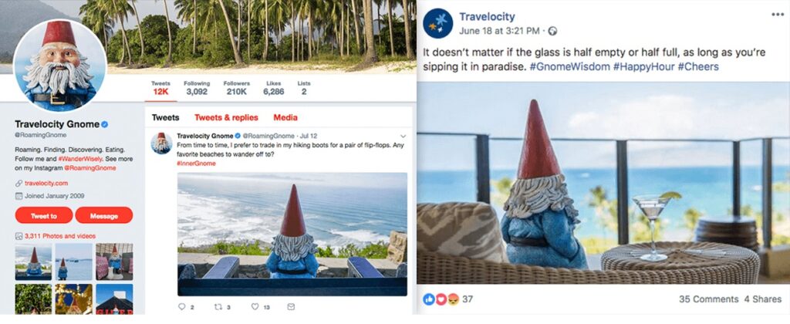Select the Followers 210K stat
The height and width of the screenshot is (324, 790).
click(237, 88)
